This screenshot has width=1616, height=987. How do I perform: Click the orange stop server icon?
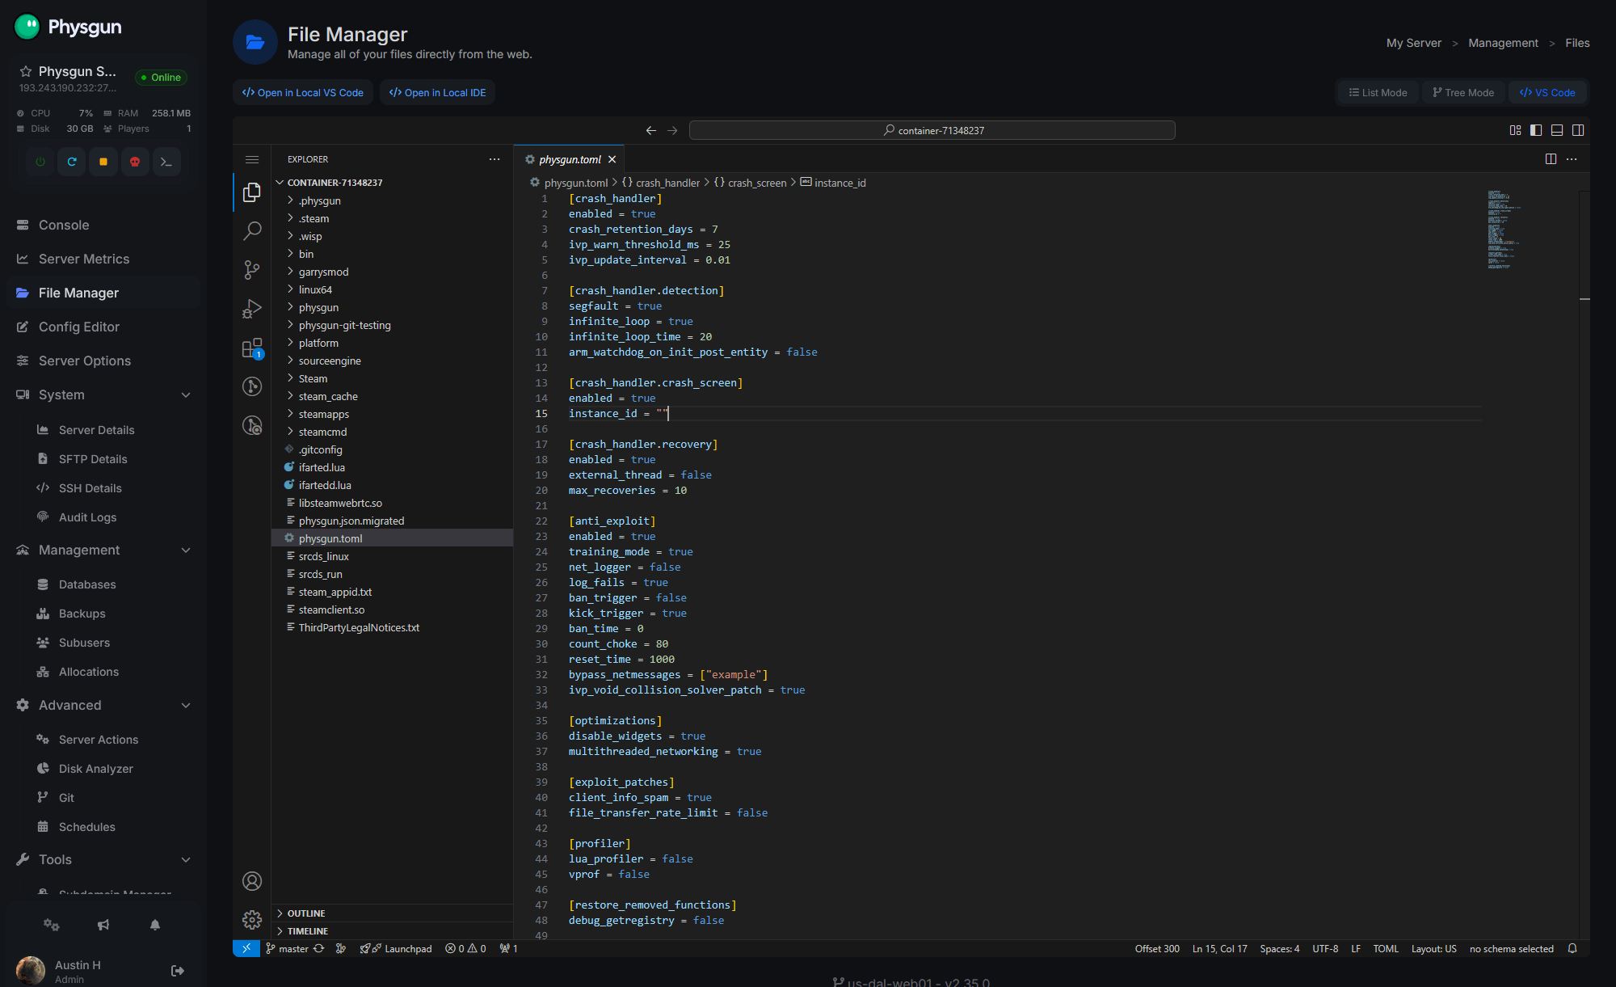[103, 162]
